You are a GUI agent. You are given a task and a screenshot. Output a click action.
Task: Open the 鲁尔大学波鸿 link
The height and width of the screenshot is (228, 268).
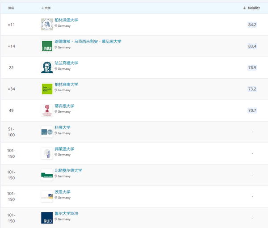(66, 213)
